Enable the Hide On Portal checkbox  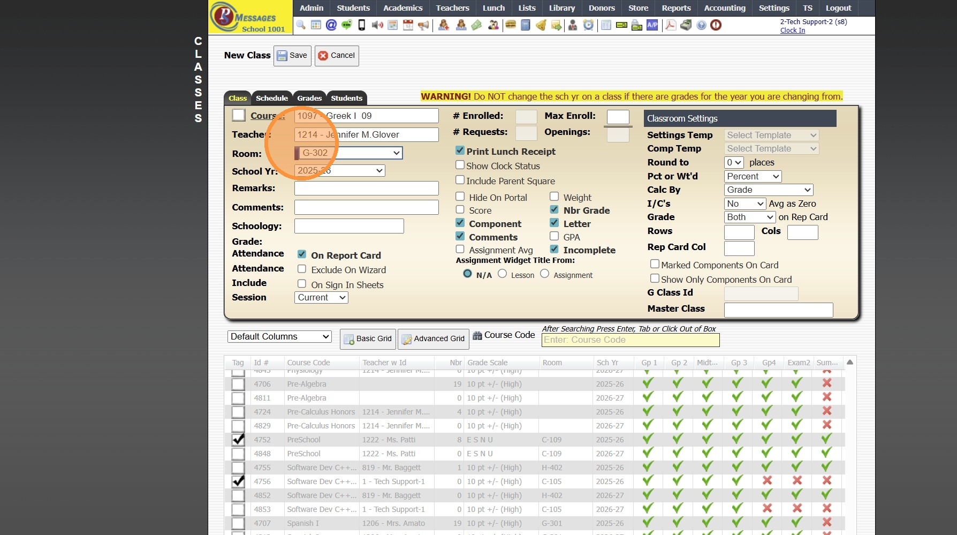pyautogui.click(x=460, y=197)
